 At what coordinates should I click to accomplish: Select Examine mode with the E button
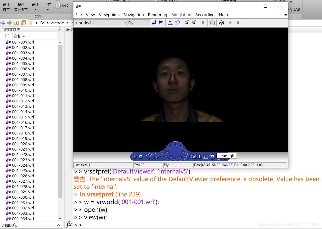[x=199, y=157]
